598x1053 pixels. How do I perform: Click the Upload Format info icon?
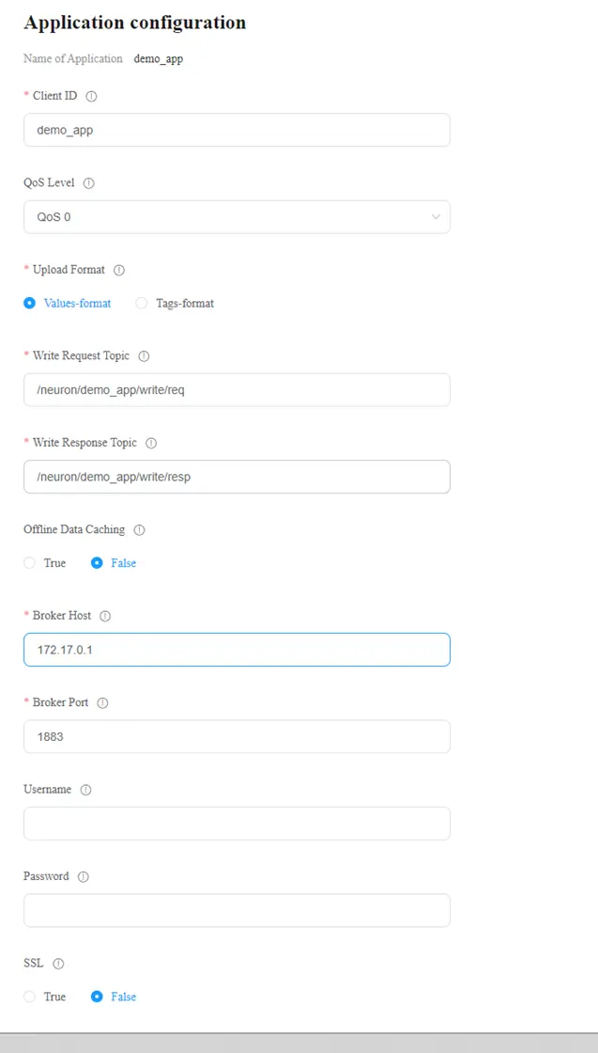tap(119, 270)
